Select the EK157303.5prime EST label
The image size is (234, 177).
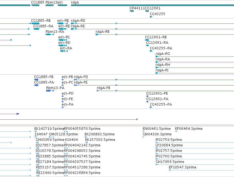click(100, 140)
